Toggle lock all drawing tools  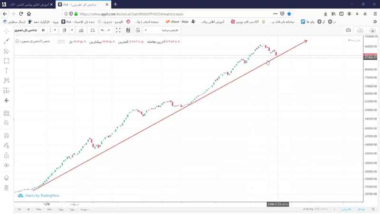pyautogui.click(x=7, y=155)
